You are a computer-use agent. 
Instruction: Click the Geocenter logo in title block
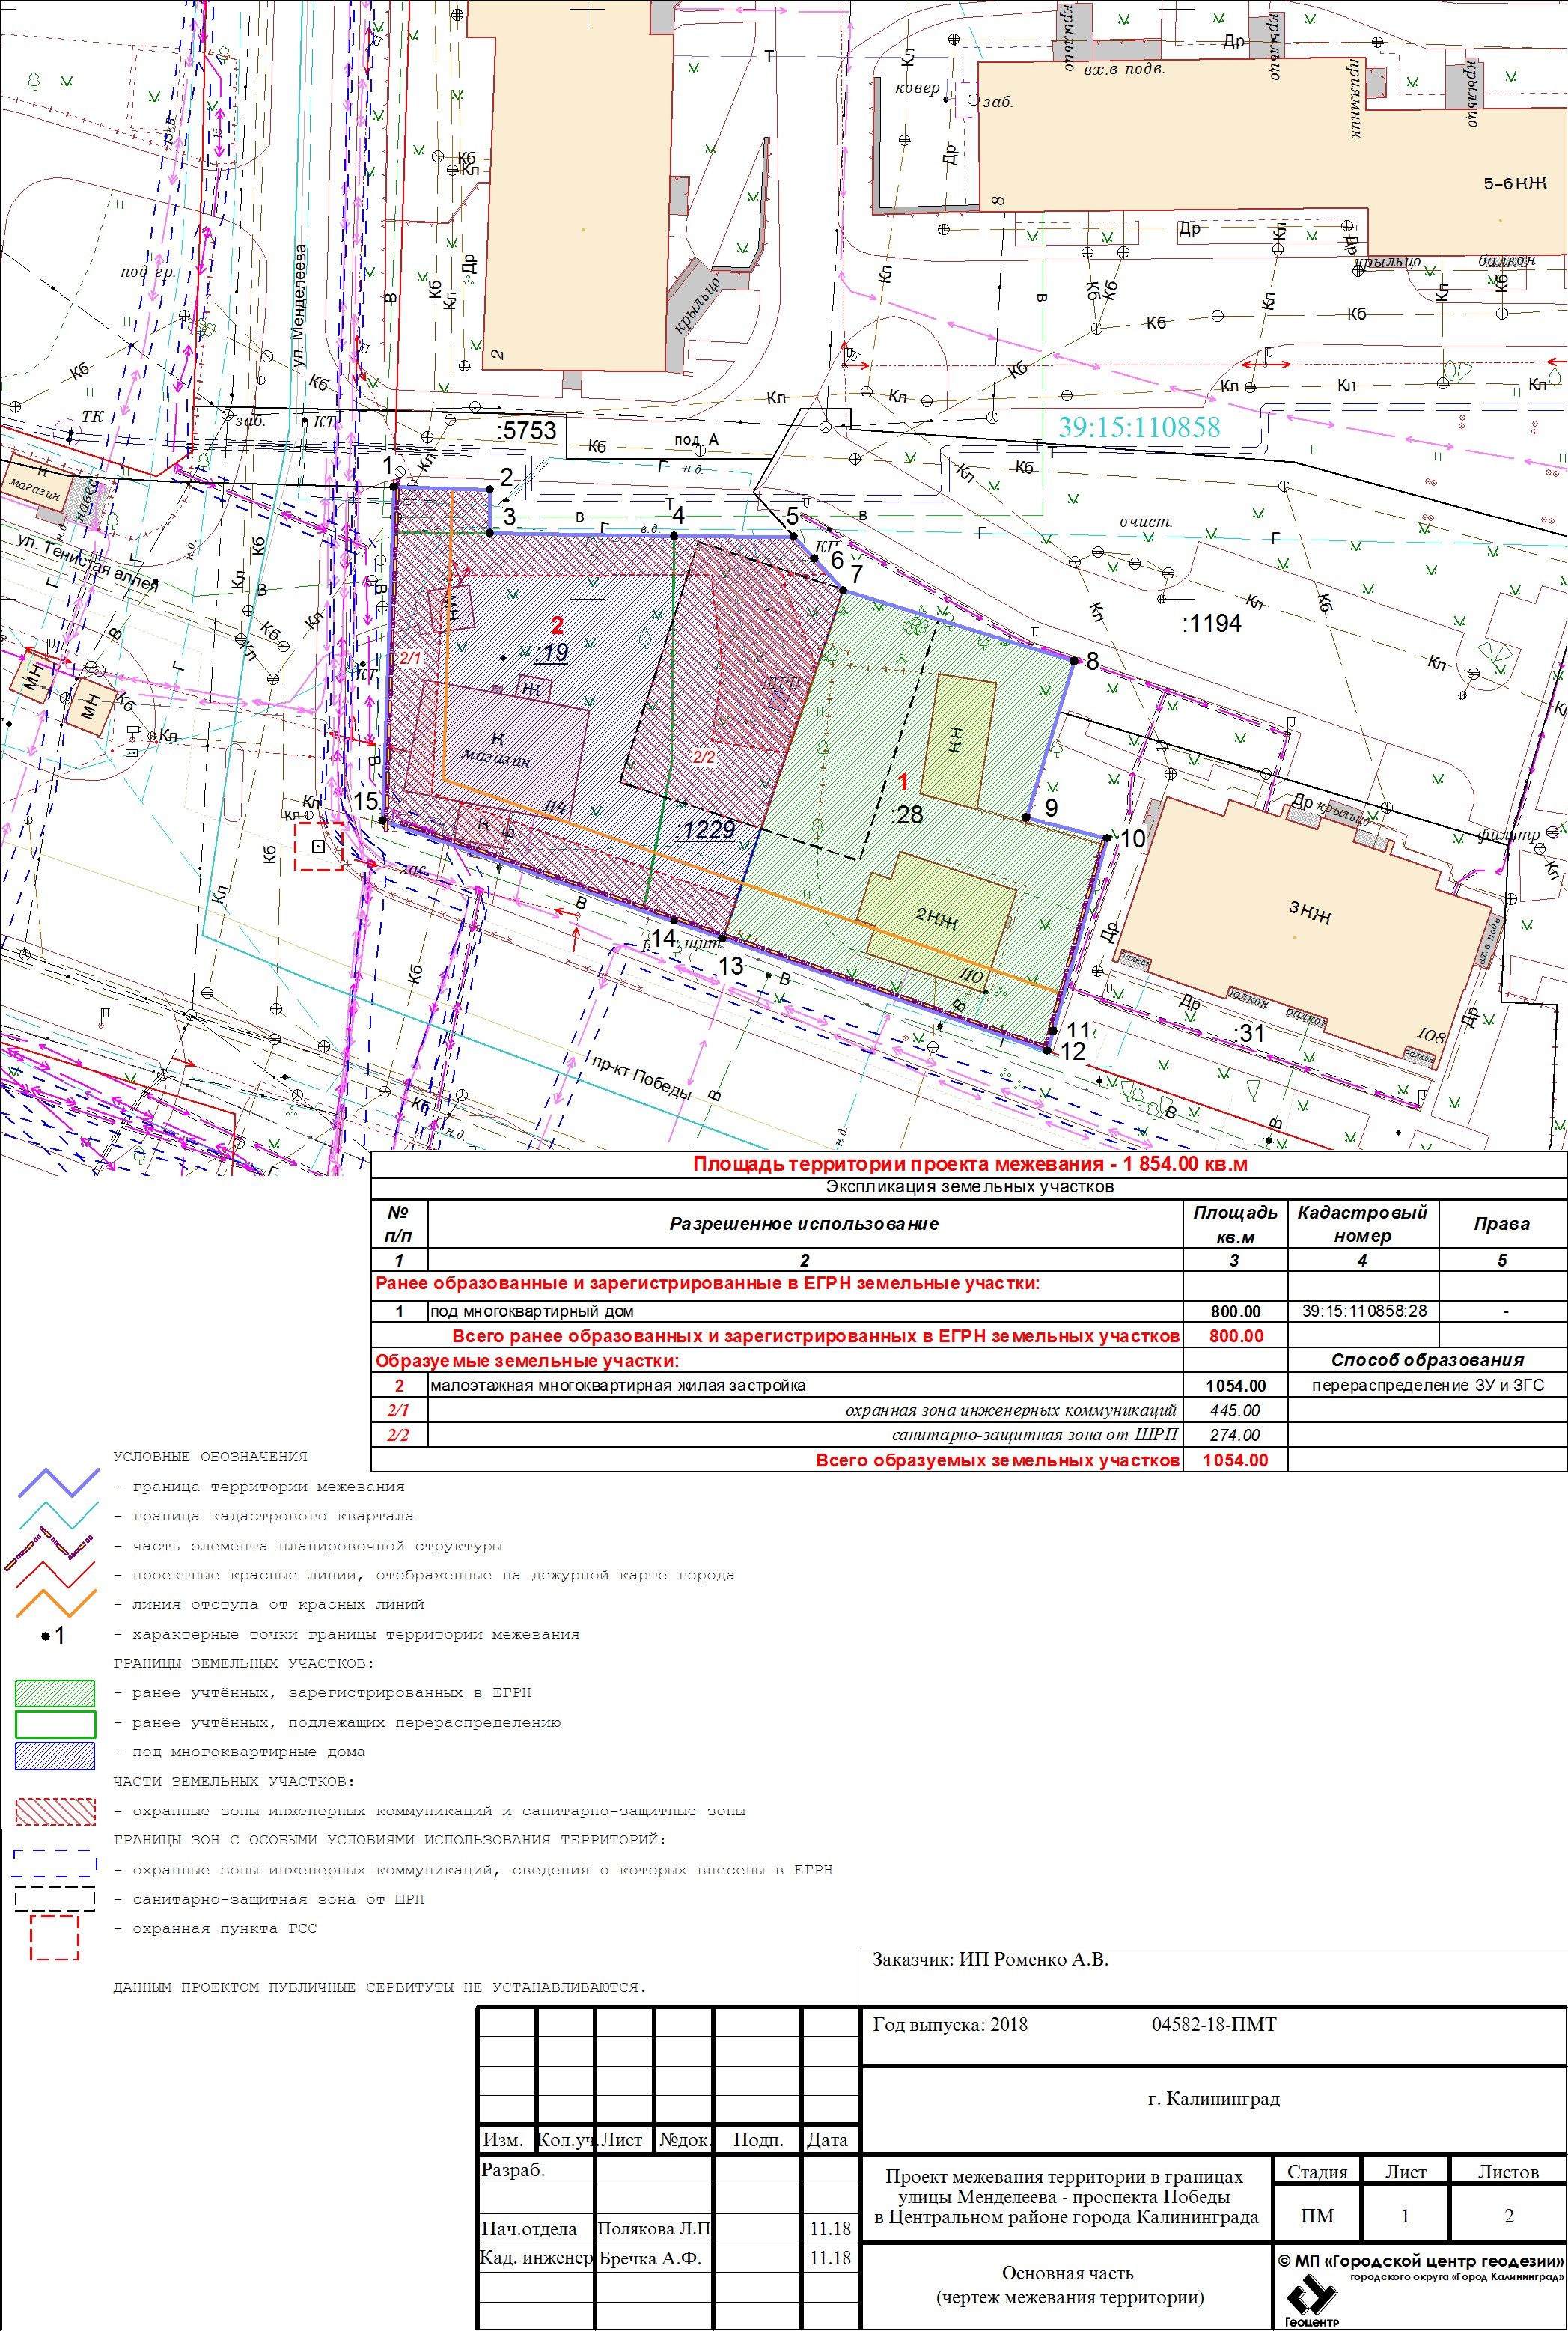tap(1311, 2297)
